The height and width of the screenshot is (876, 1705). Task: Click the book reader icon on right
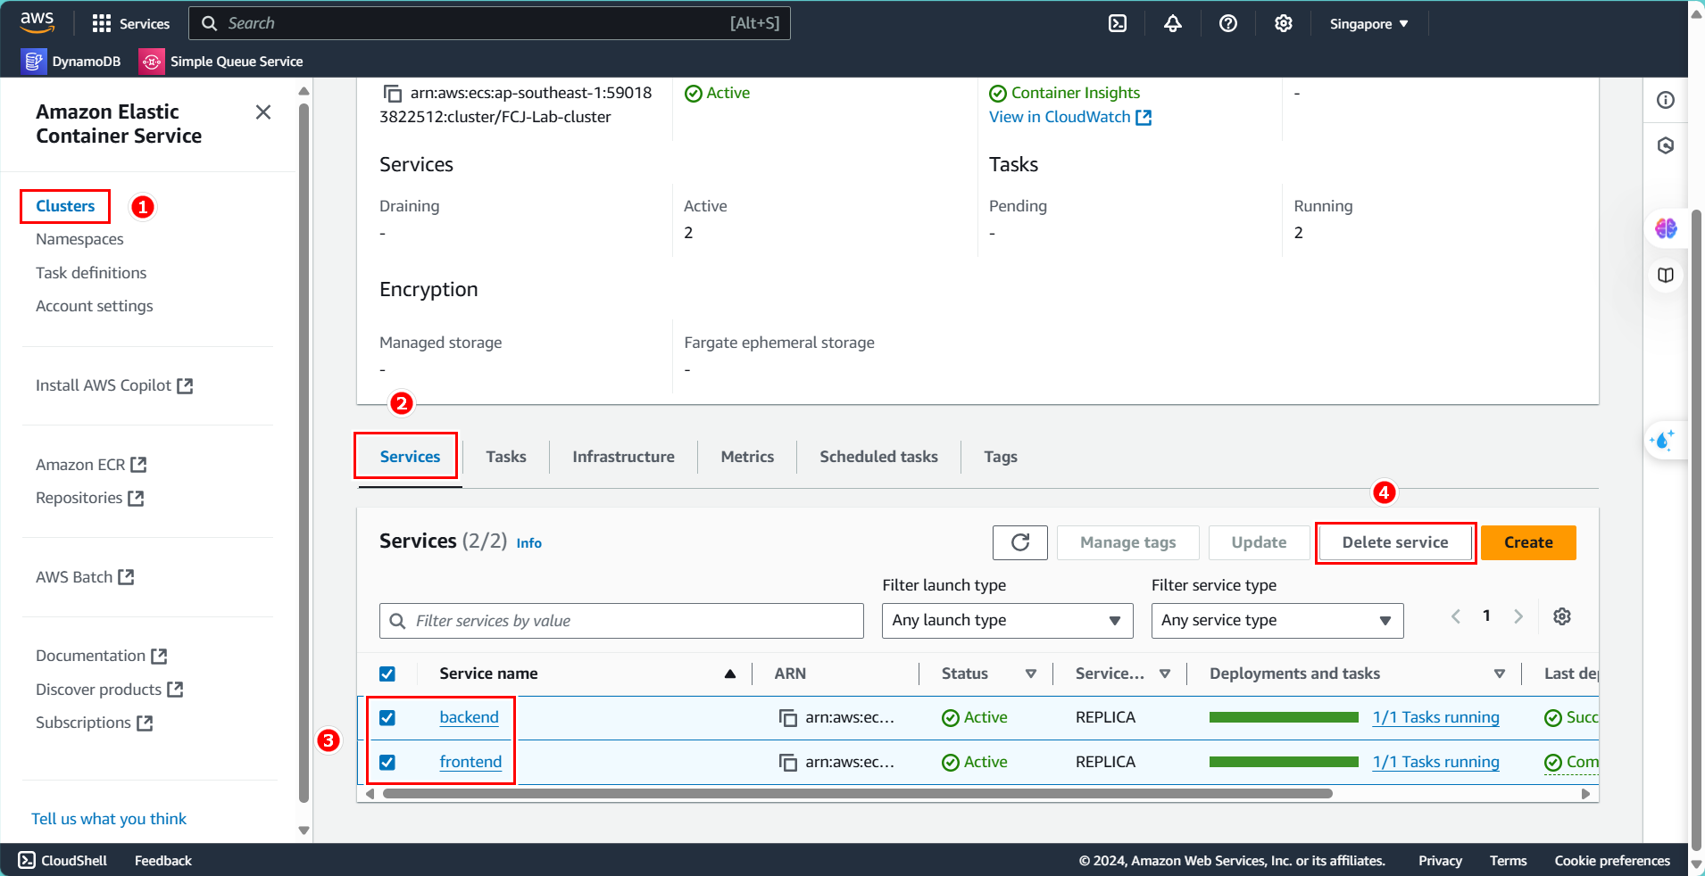click(1666, 275)
